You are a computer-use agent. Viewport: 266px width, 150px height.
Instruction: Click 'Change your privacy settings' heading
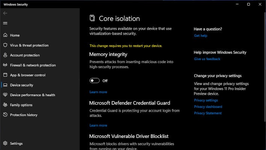[x=218, y=76]
